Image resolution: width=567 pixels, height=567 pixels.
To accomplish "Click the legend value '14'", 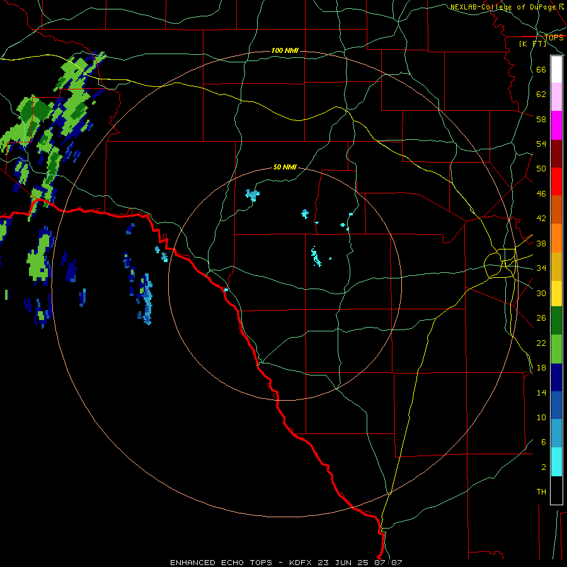I will click(x=541, y=392).
